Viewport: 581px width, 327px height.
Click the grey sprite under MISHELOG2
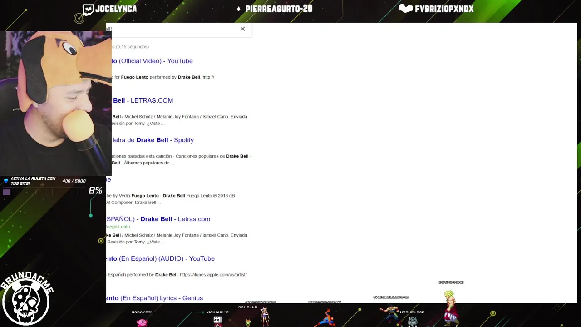pos(412,321)
